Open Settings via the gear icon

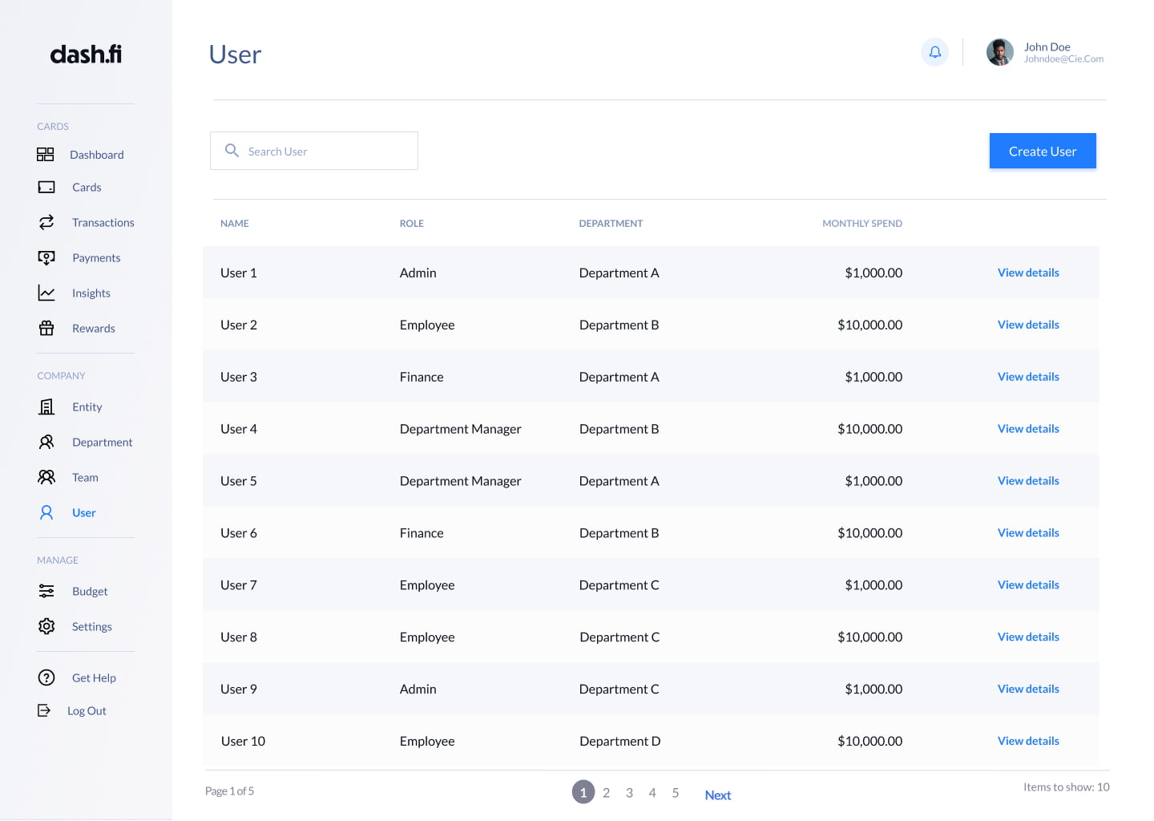[x=46, y=626]
